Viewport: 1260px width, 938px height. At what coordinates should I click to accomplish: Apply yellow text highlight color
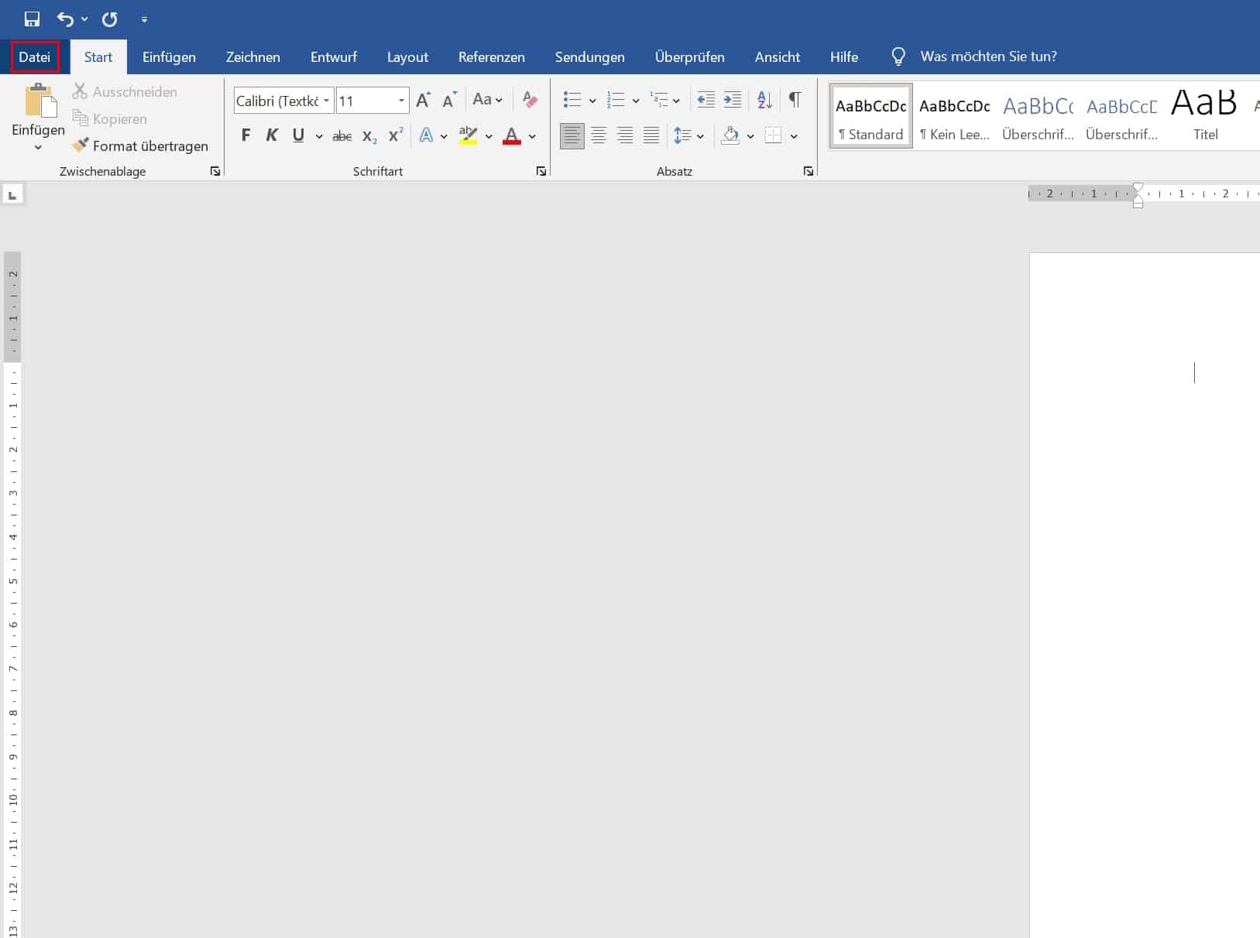tap(468, 135)
